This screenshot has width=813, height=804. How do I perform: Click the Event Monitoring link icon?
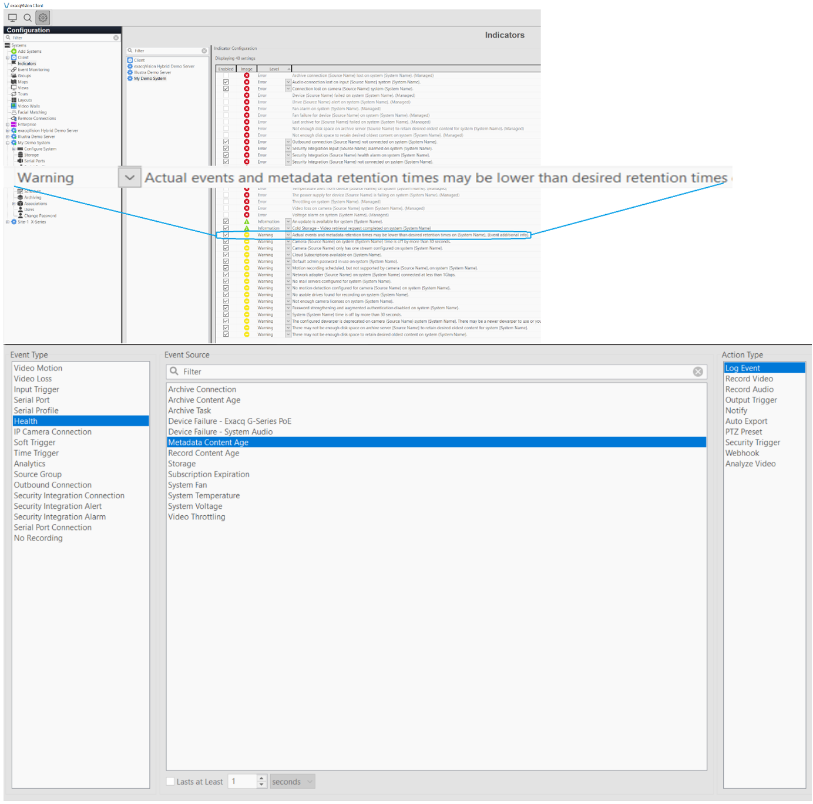14,70
